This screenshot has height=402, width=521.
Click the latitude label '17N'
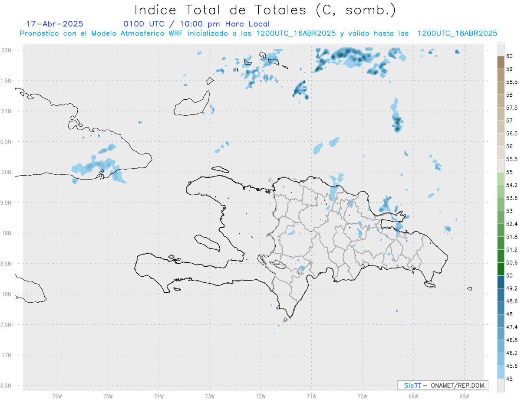(x=7, y=355)
